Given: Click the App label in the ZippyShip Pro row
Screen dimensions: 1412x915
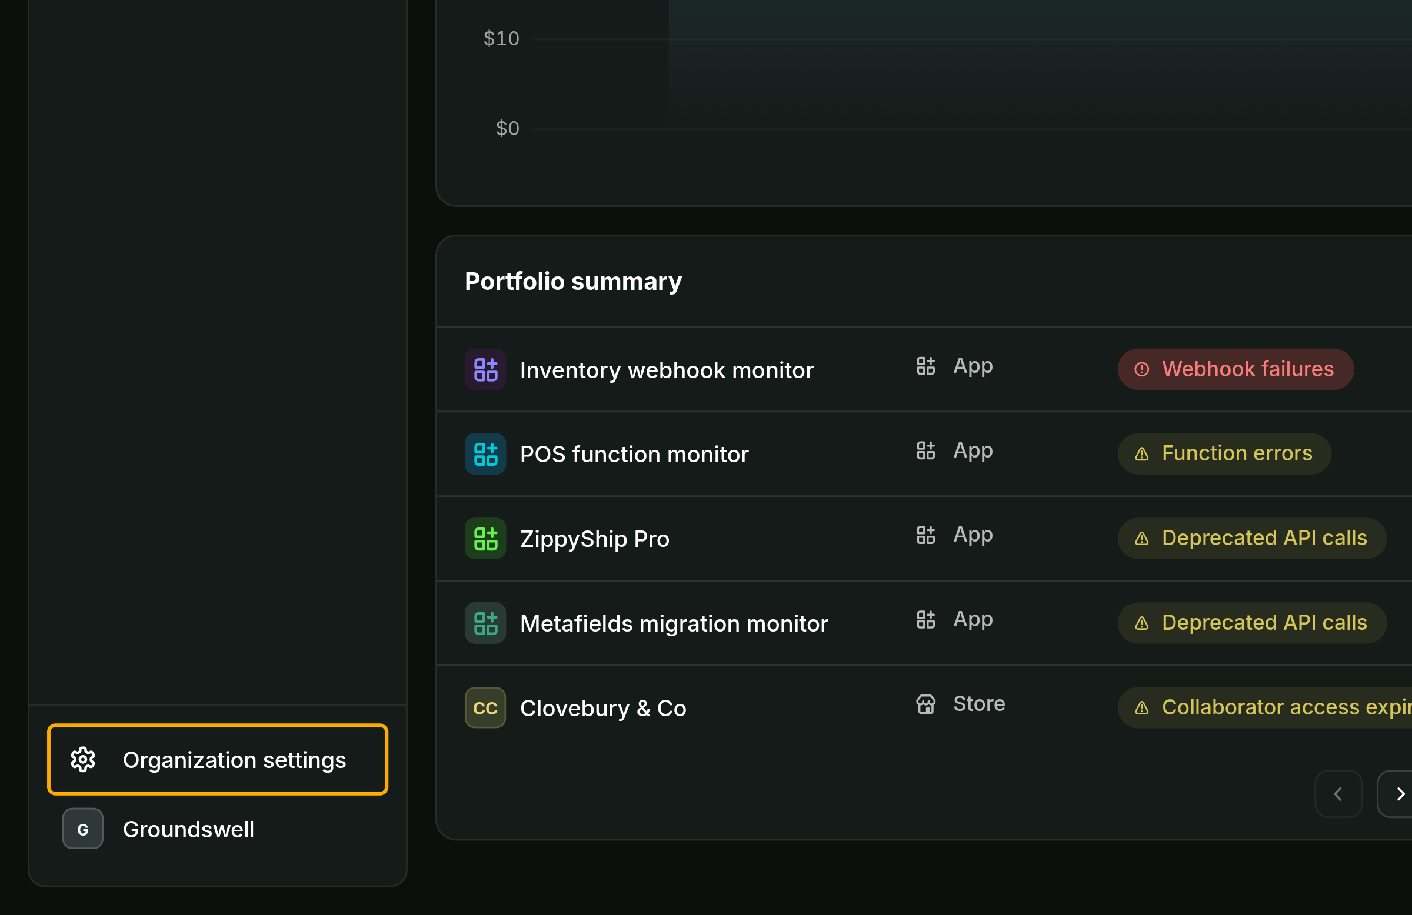Looking at the screenshot, I should pyautogui.click(x=973, y=536).
